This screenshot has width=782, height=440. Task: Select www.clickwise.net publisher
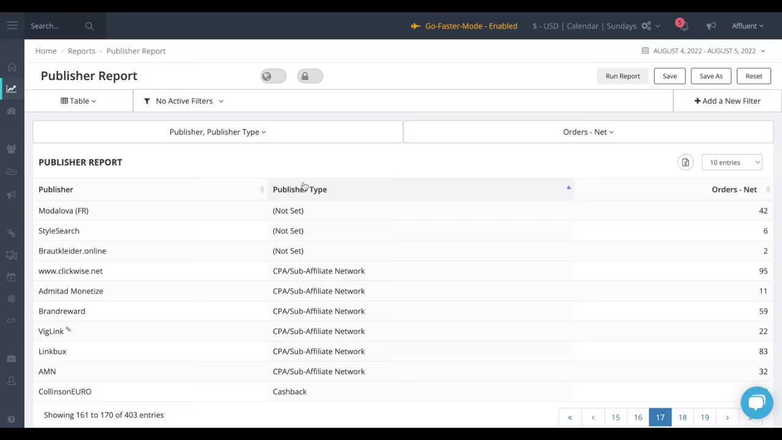pyautogui.click(x=70, y=271)
